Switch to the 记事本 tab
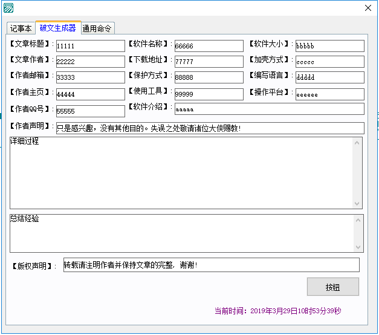The image size is (379, 335). [x=21, y=28]
